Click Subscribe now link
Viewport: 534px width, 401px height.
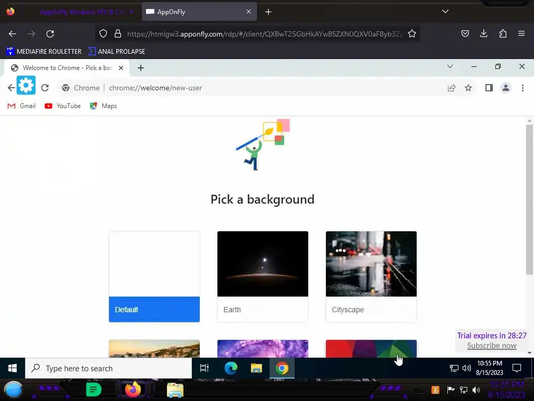[x=492, y=346]
